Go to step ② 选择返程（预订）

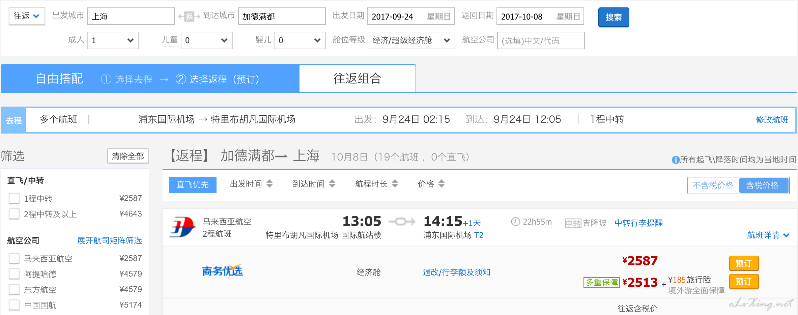tap(218, 79)
